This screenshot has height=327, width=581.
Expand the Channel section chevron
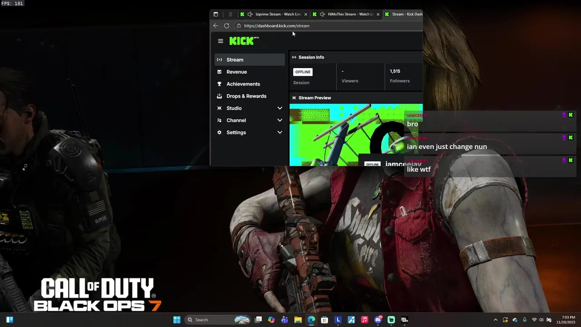(x=280, y=120)
